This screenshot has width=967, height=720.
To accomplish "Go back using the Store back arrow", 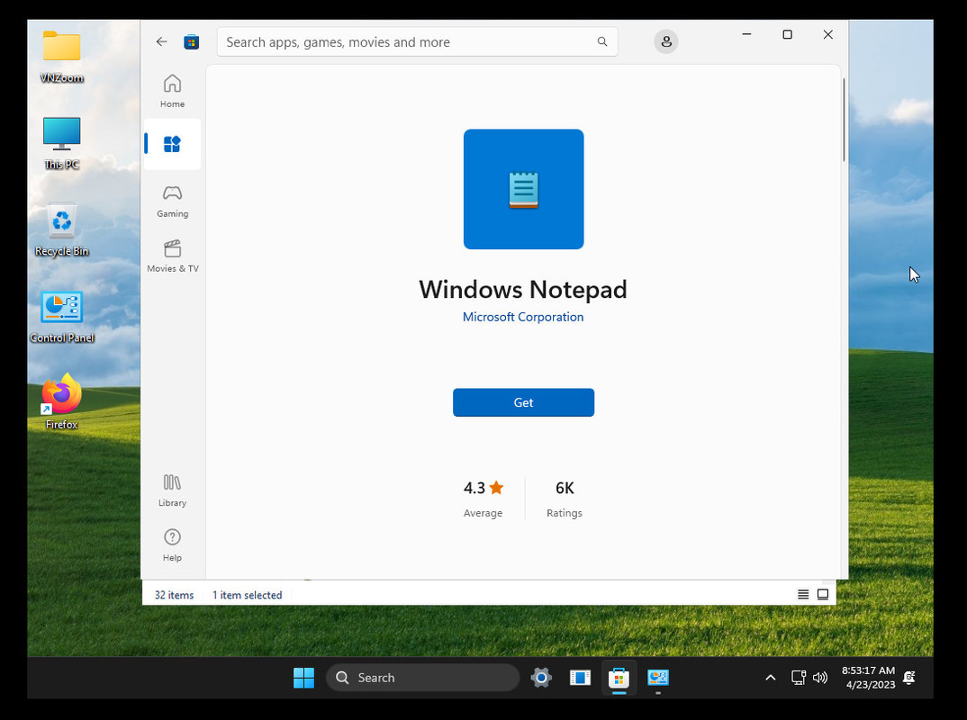I will [161, 42].
